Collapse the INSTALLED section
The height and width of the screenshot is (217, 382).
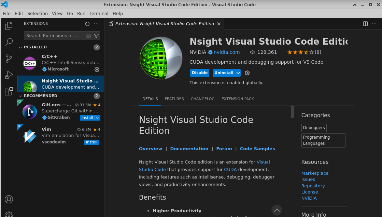20,47
